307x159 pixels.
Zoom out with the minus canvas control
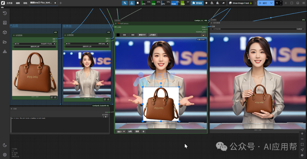point(302,139)
